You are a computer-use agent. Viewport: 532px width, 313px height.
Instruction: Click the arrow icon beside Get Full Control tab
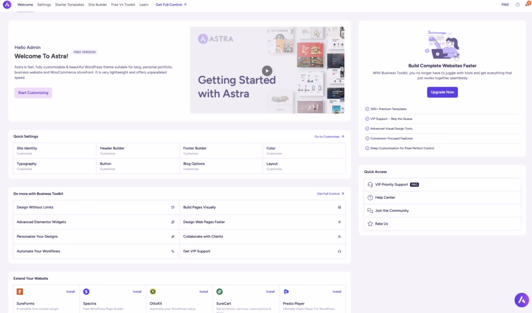click(x=185, y=5)
